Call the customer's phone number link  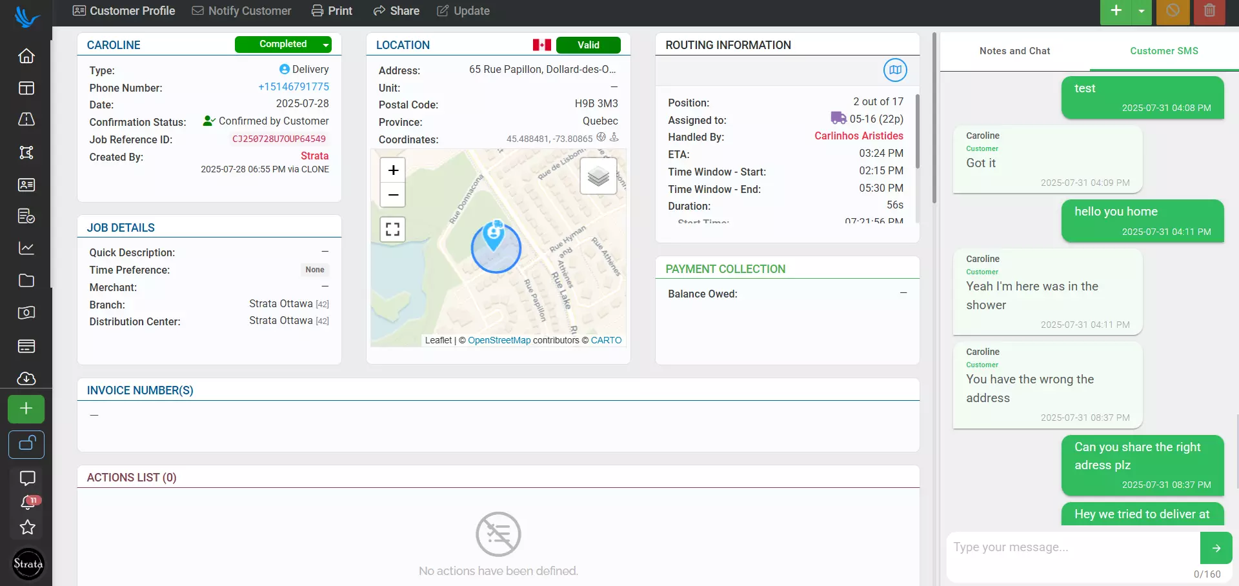point(294,86)
